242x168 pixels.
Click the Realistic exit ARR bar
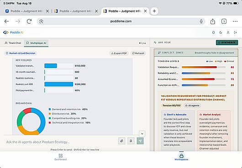coord(58,84)
